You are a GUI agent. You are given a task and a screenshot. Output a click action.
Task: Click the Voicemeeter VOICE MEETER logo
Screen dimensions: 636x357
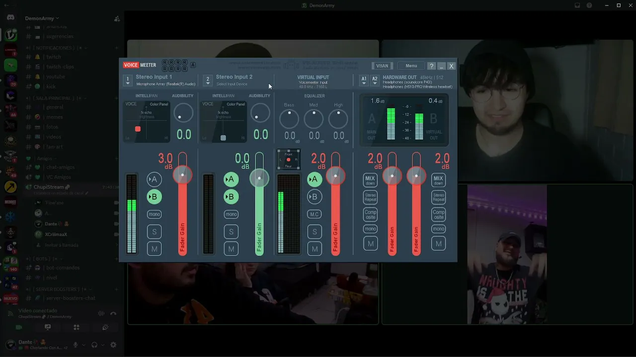[140, 65]
